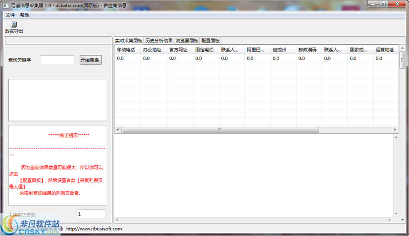Click table horizontal scrollbar left arrow
409x236 pixels.
click(118, 130)
